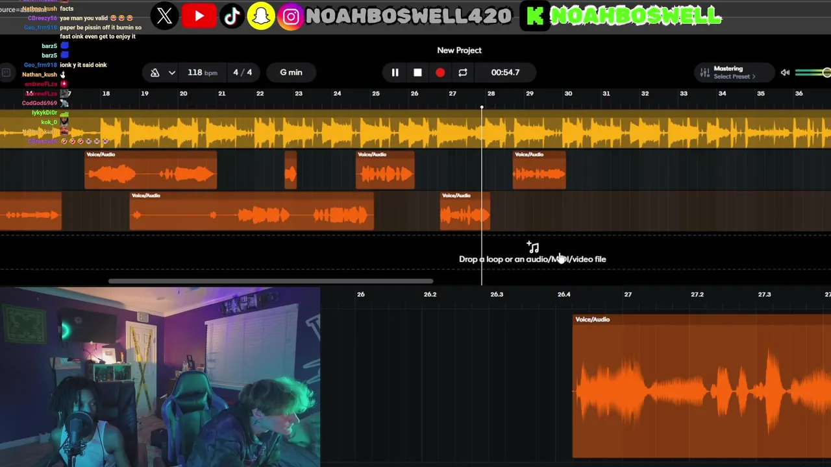Click the playhead marker handle

click(482, 107)
